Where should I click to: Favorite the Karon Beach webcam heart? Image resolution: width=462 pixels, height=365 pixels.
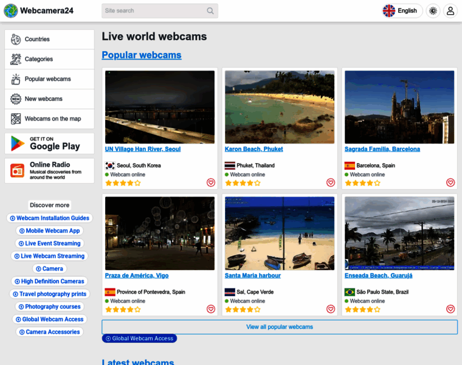(x=331, y=182)
